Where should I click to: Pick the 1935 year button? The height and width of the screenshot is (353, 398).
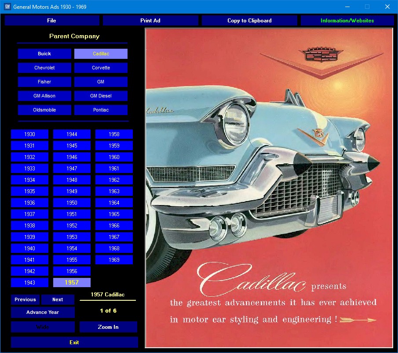30,191
